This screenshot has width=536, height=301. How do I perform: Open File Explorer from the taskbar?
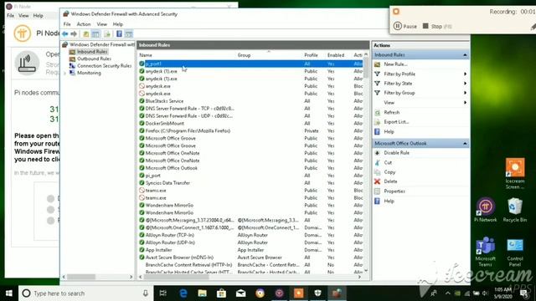203,293
